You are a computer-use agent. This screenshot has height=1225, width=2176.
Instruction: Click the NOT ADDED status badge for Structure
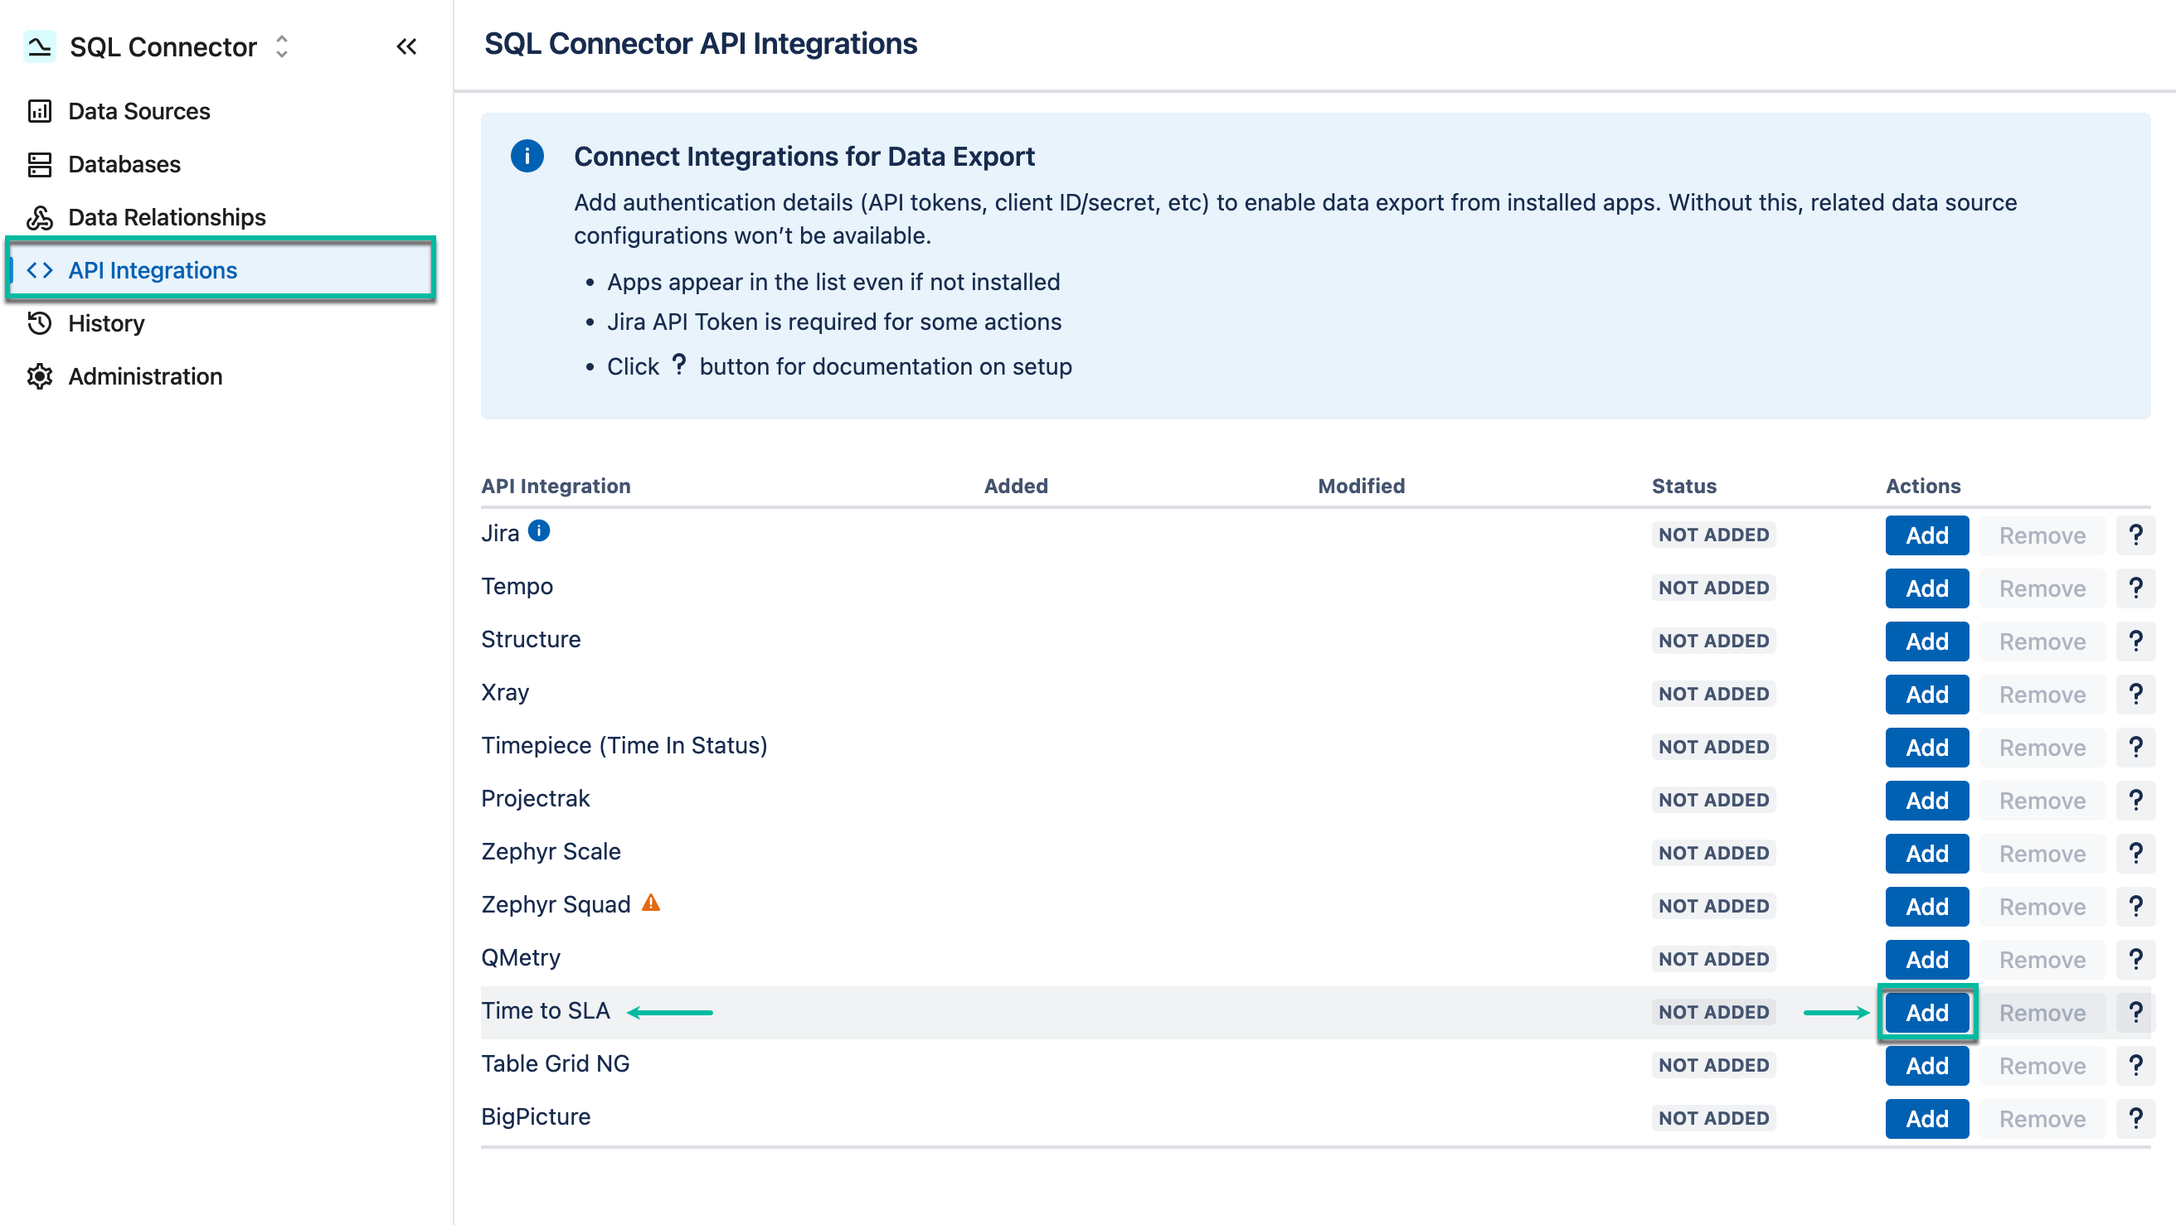pyautogui.click(x=1713, y=641)
